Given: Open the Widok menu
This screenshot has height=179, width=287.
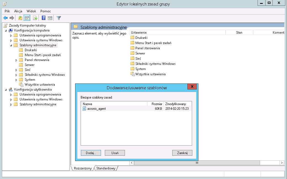Looking at the screenshot, I should tap(31, 11).
